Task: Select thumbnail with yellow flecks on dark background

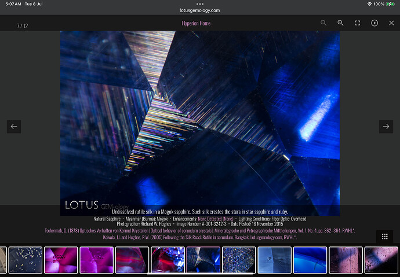Action: click(x=26, y=260)
